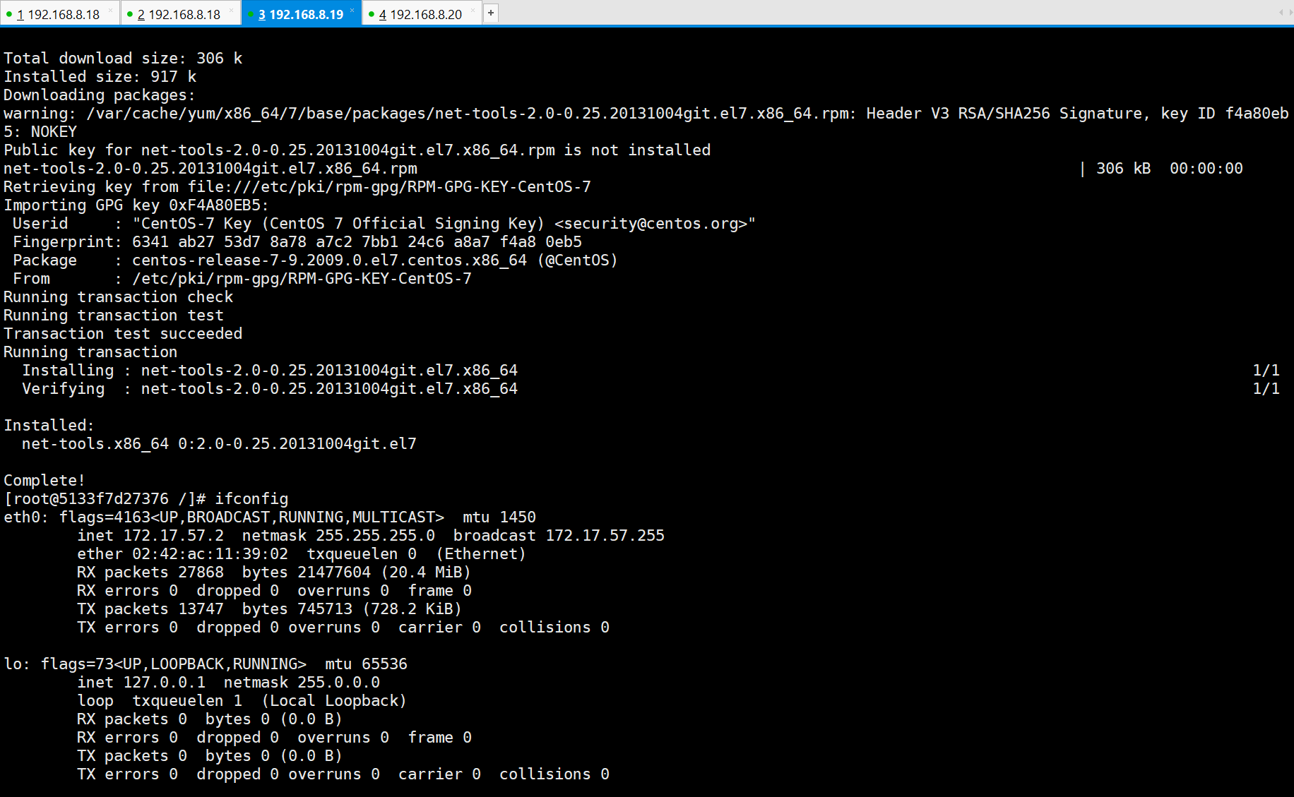Click the right tab-scroll arrow
The height and width of the screenshot is (797, 1294).
(x=1290, y=13)
